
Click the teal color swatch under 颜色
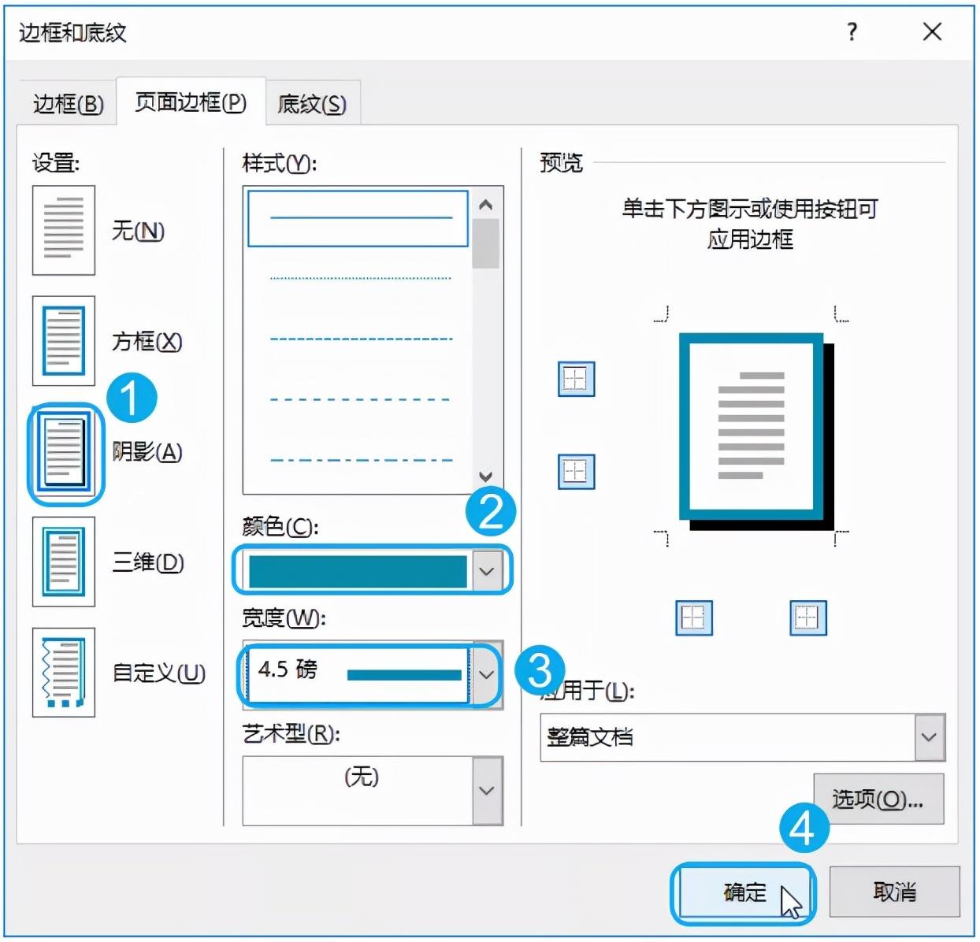coord(358,571)
